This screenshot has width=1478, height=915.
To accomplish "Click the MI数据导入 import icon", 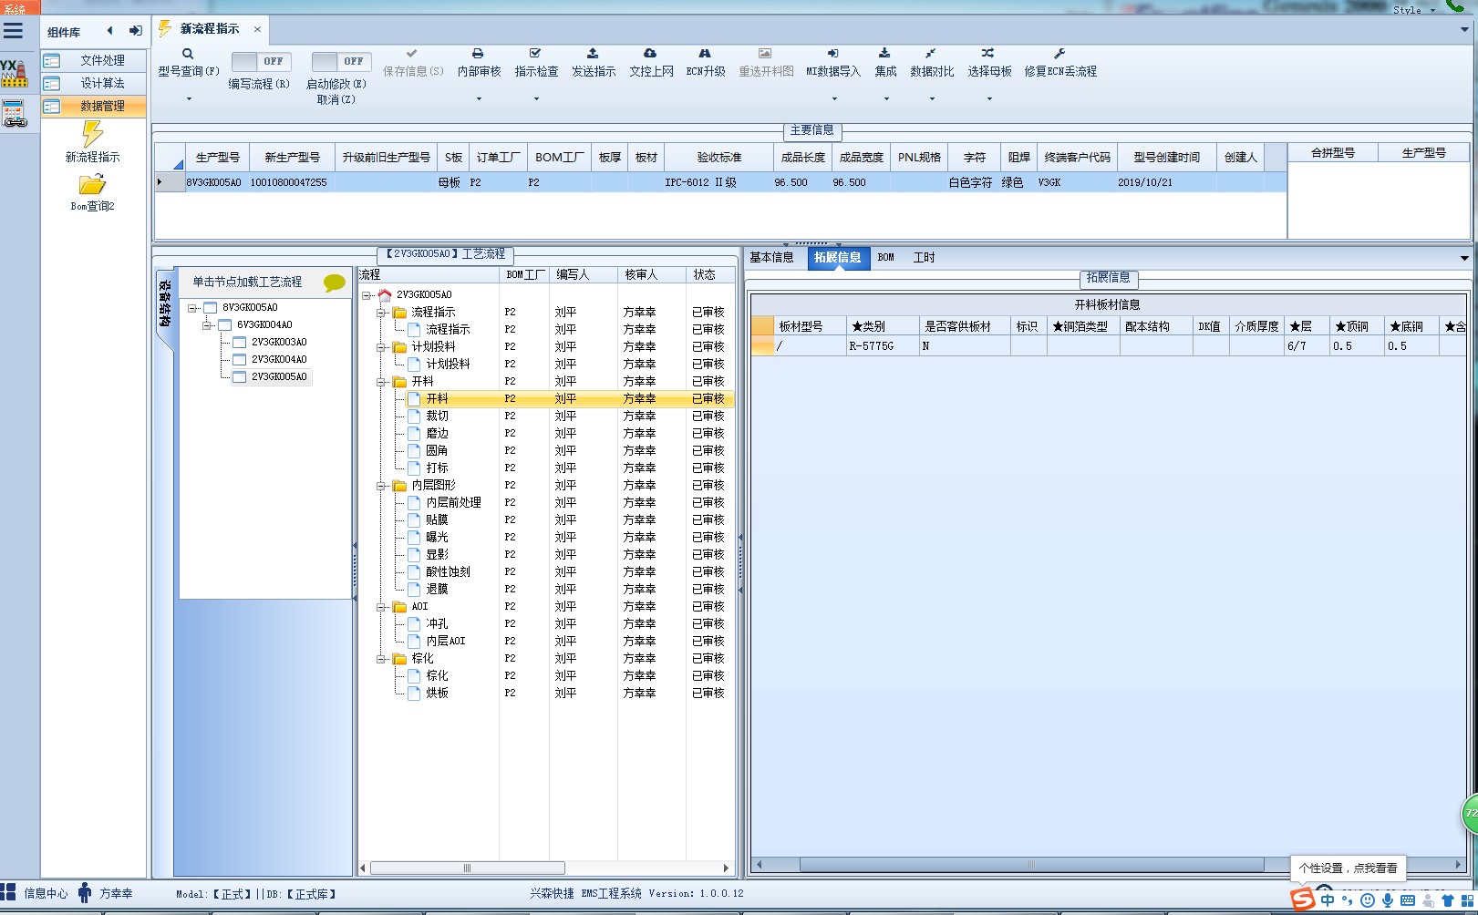I will 832,54.
